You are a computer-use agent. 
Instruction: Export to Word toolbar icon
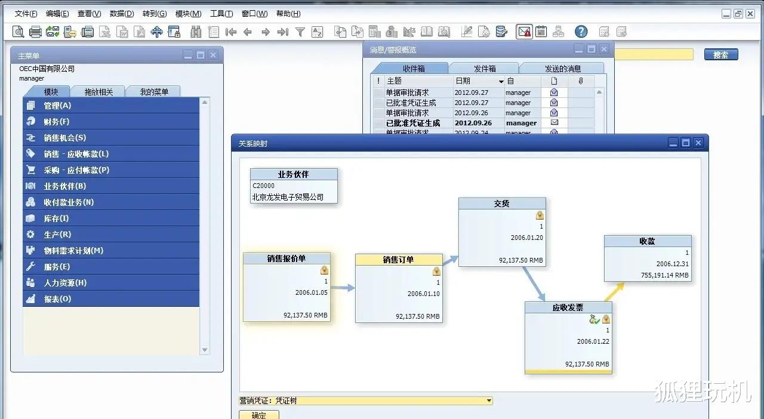pyautogui.click(x=122, y=32)
